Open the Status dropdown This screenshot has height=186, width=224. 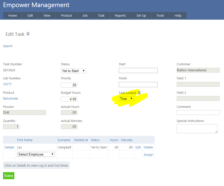click(73, 71)
